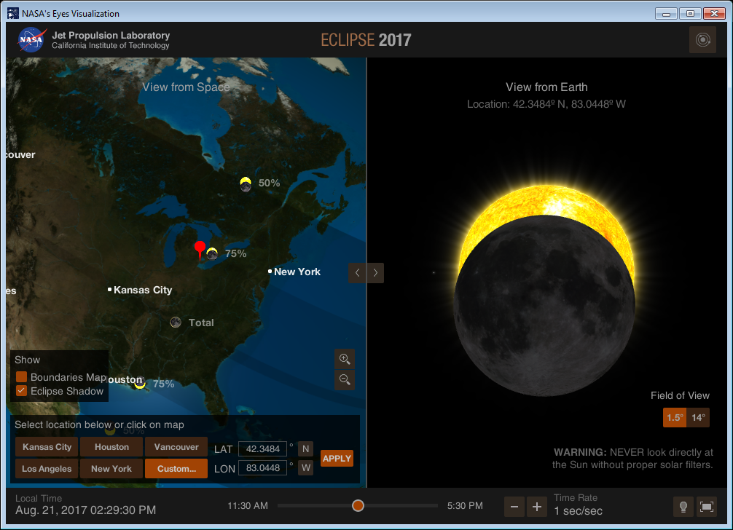Toggle longitude hemisphere W button
Viewport: 733px width, 530px height.
[x=305, y=468]
